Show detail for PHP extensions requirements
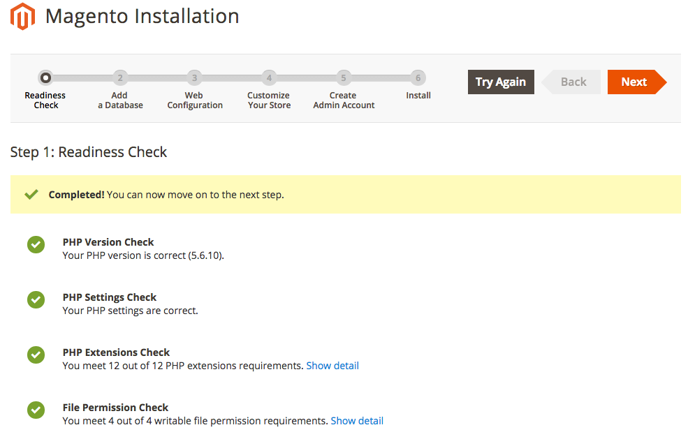 tap(332, 366)
